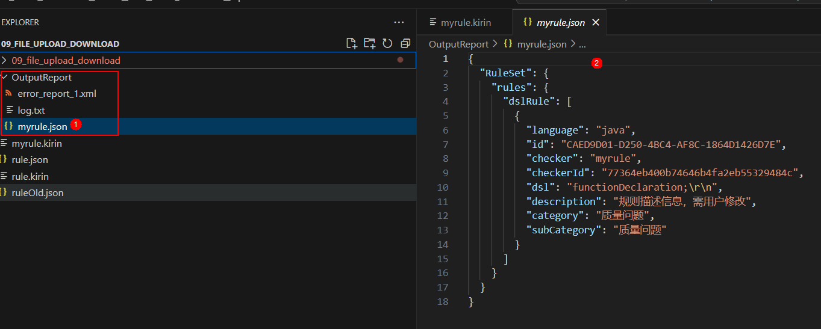
Task: Expand the 09_file_upload_download folder
Action: coord(5,60)
